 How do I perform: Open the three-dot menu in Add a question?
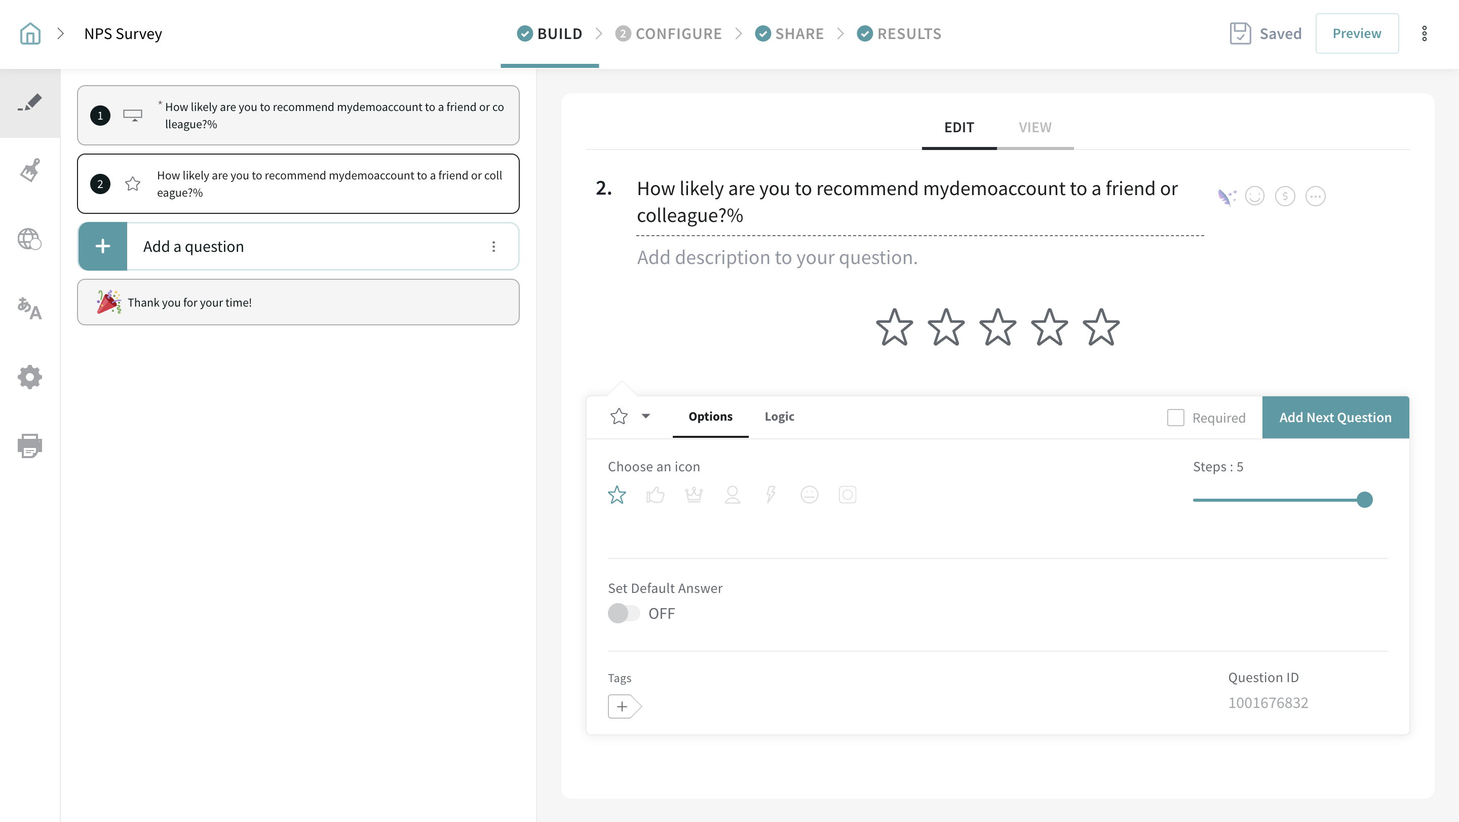point(493,246)
